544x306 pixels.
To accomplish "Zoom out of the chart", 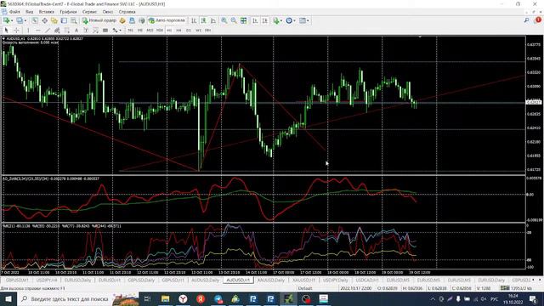I will point(234,20).
